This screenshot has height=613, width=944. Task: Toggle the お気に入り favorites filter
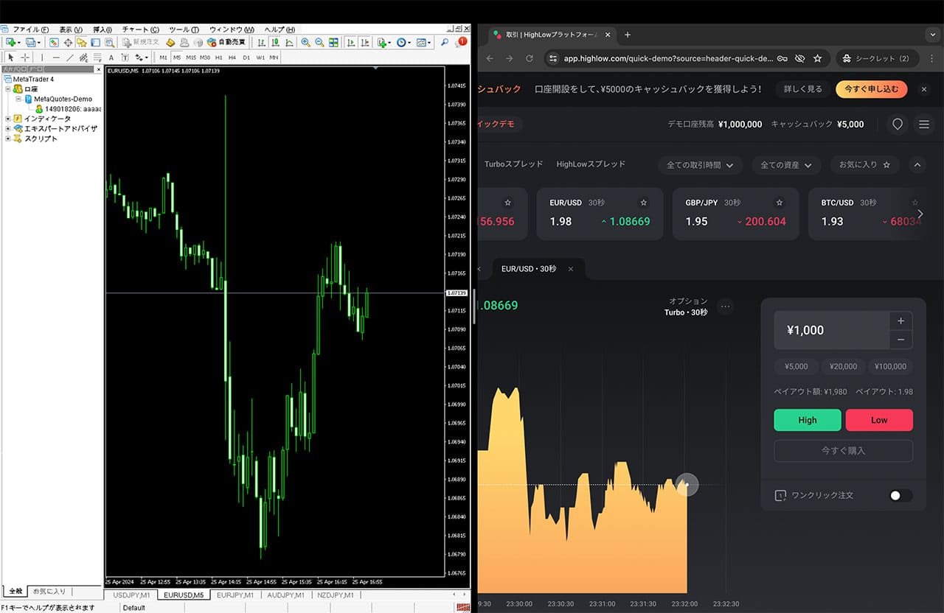tap(864, 165)
